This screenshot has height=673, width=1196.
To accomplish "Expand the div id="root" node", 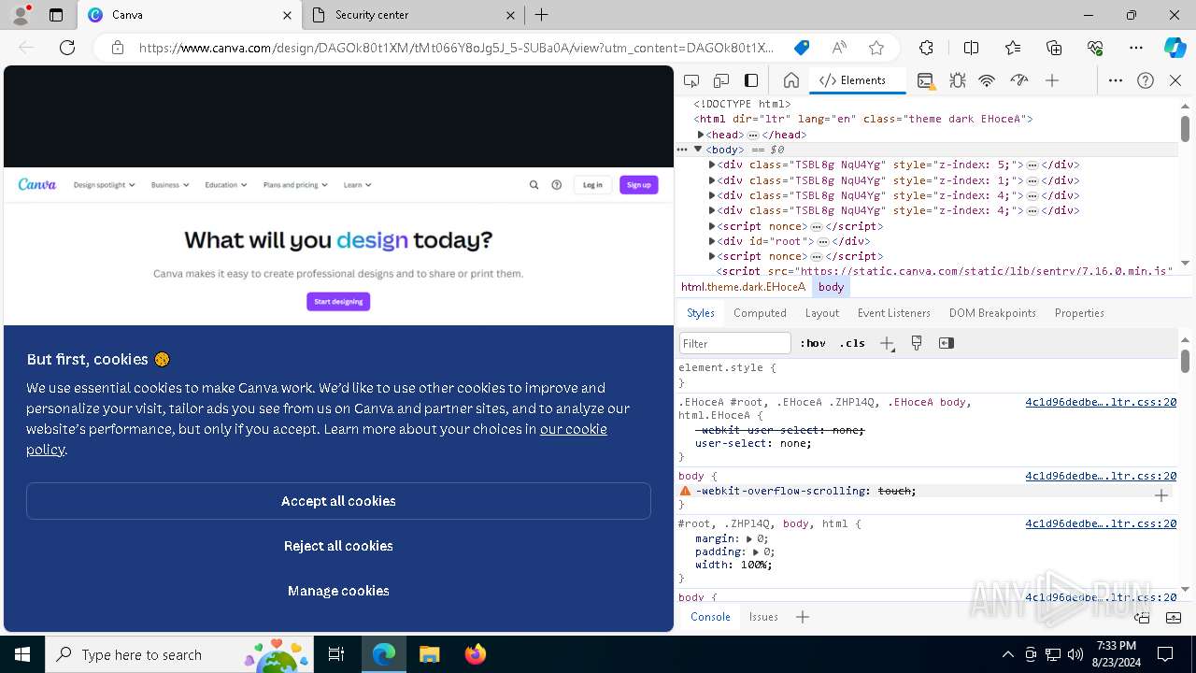I will click(x=712, y=241).
